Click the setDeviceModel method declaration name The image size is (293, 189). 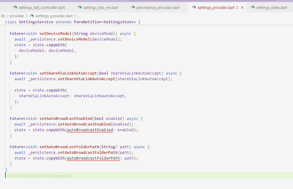tap(55, 33)
